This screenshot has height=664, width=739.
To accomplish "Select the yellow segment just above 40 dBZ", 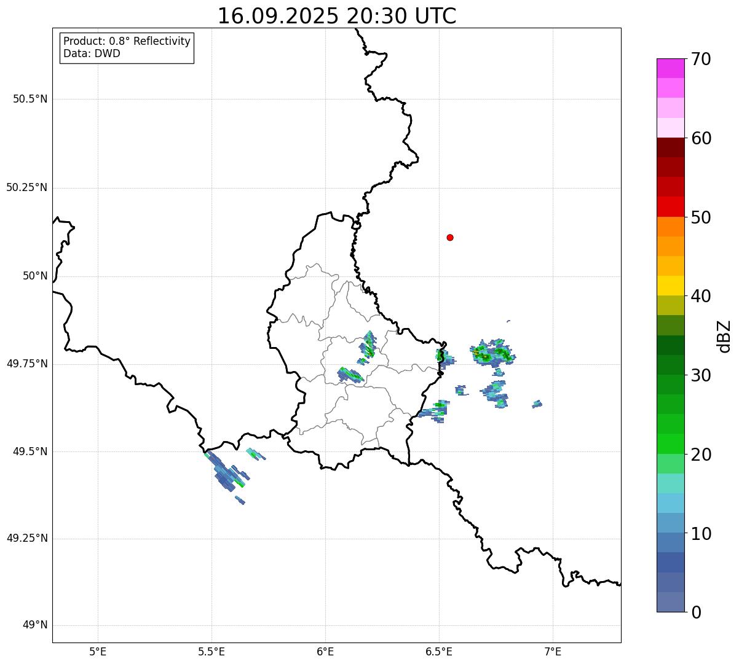I will click(670, 286).
